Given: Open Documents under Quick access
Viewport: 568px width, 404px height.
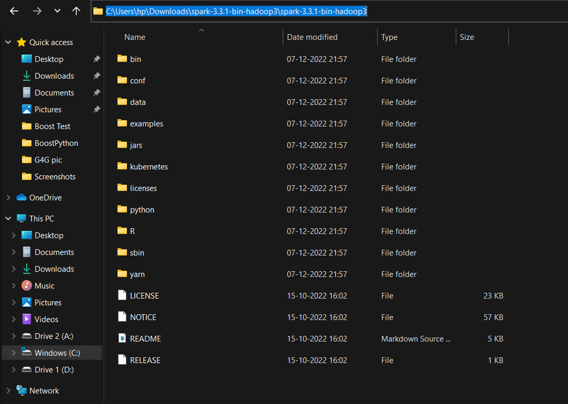Looking at the screenshot, I should tap(54, 93).
